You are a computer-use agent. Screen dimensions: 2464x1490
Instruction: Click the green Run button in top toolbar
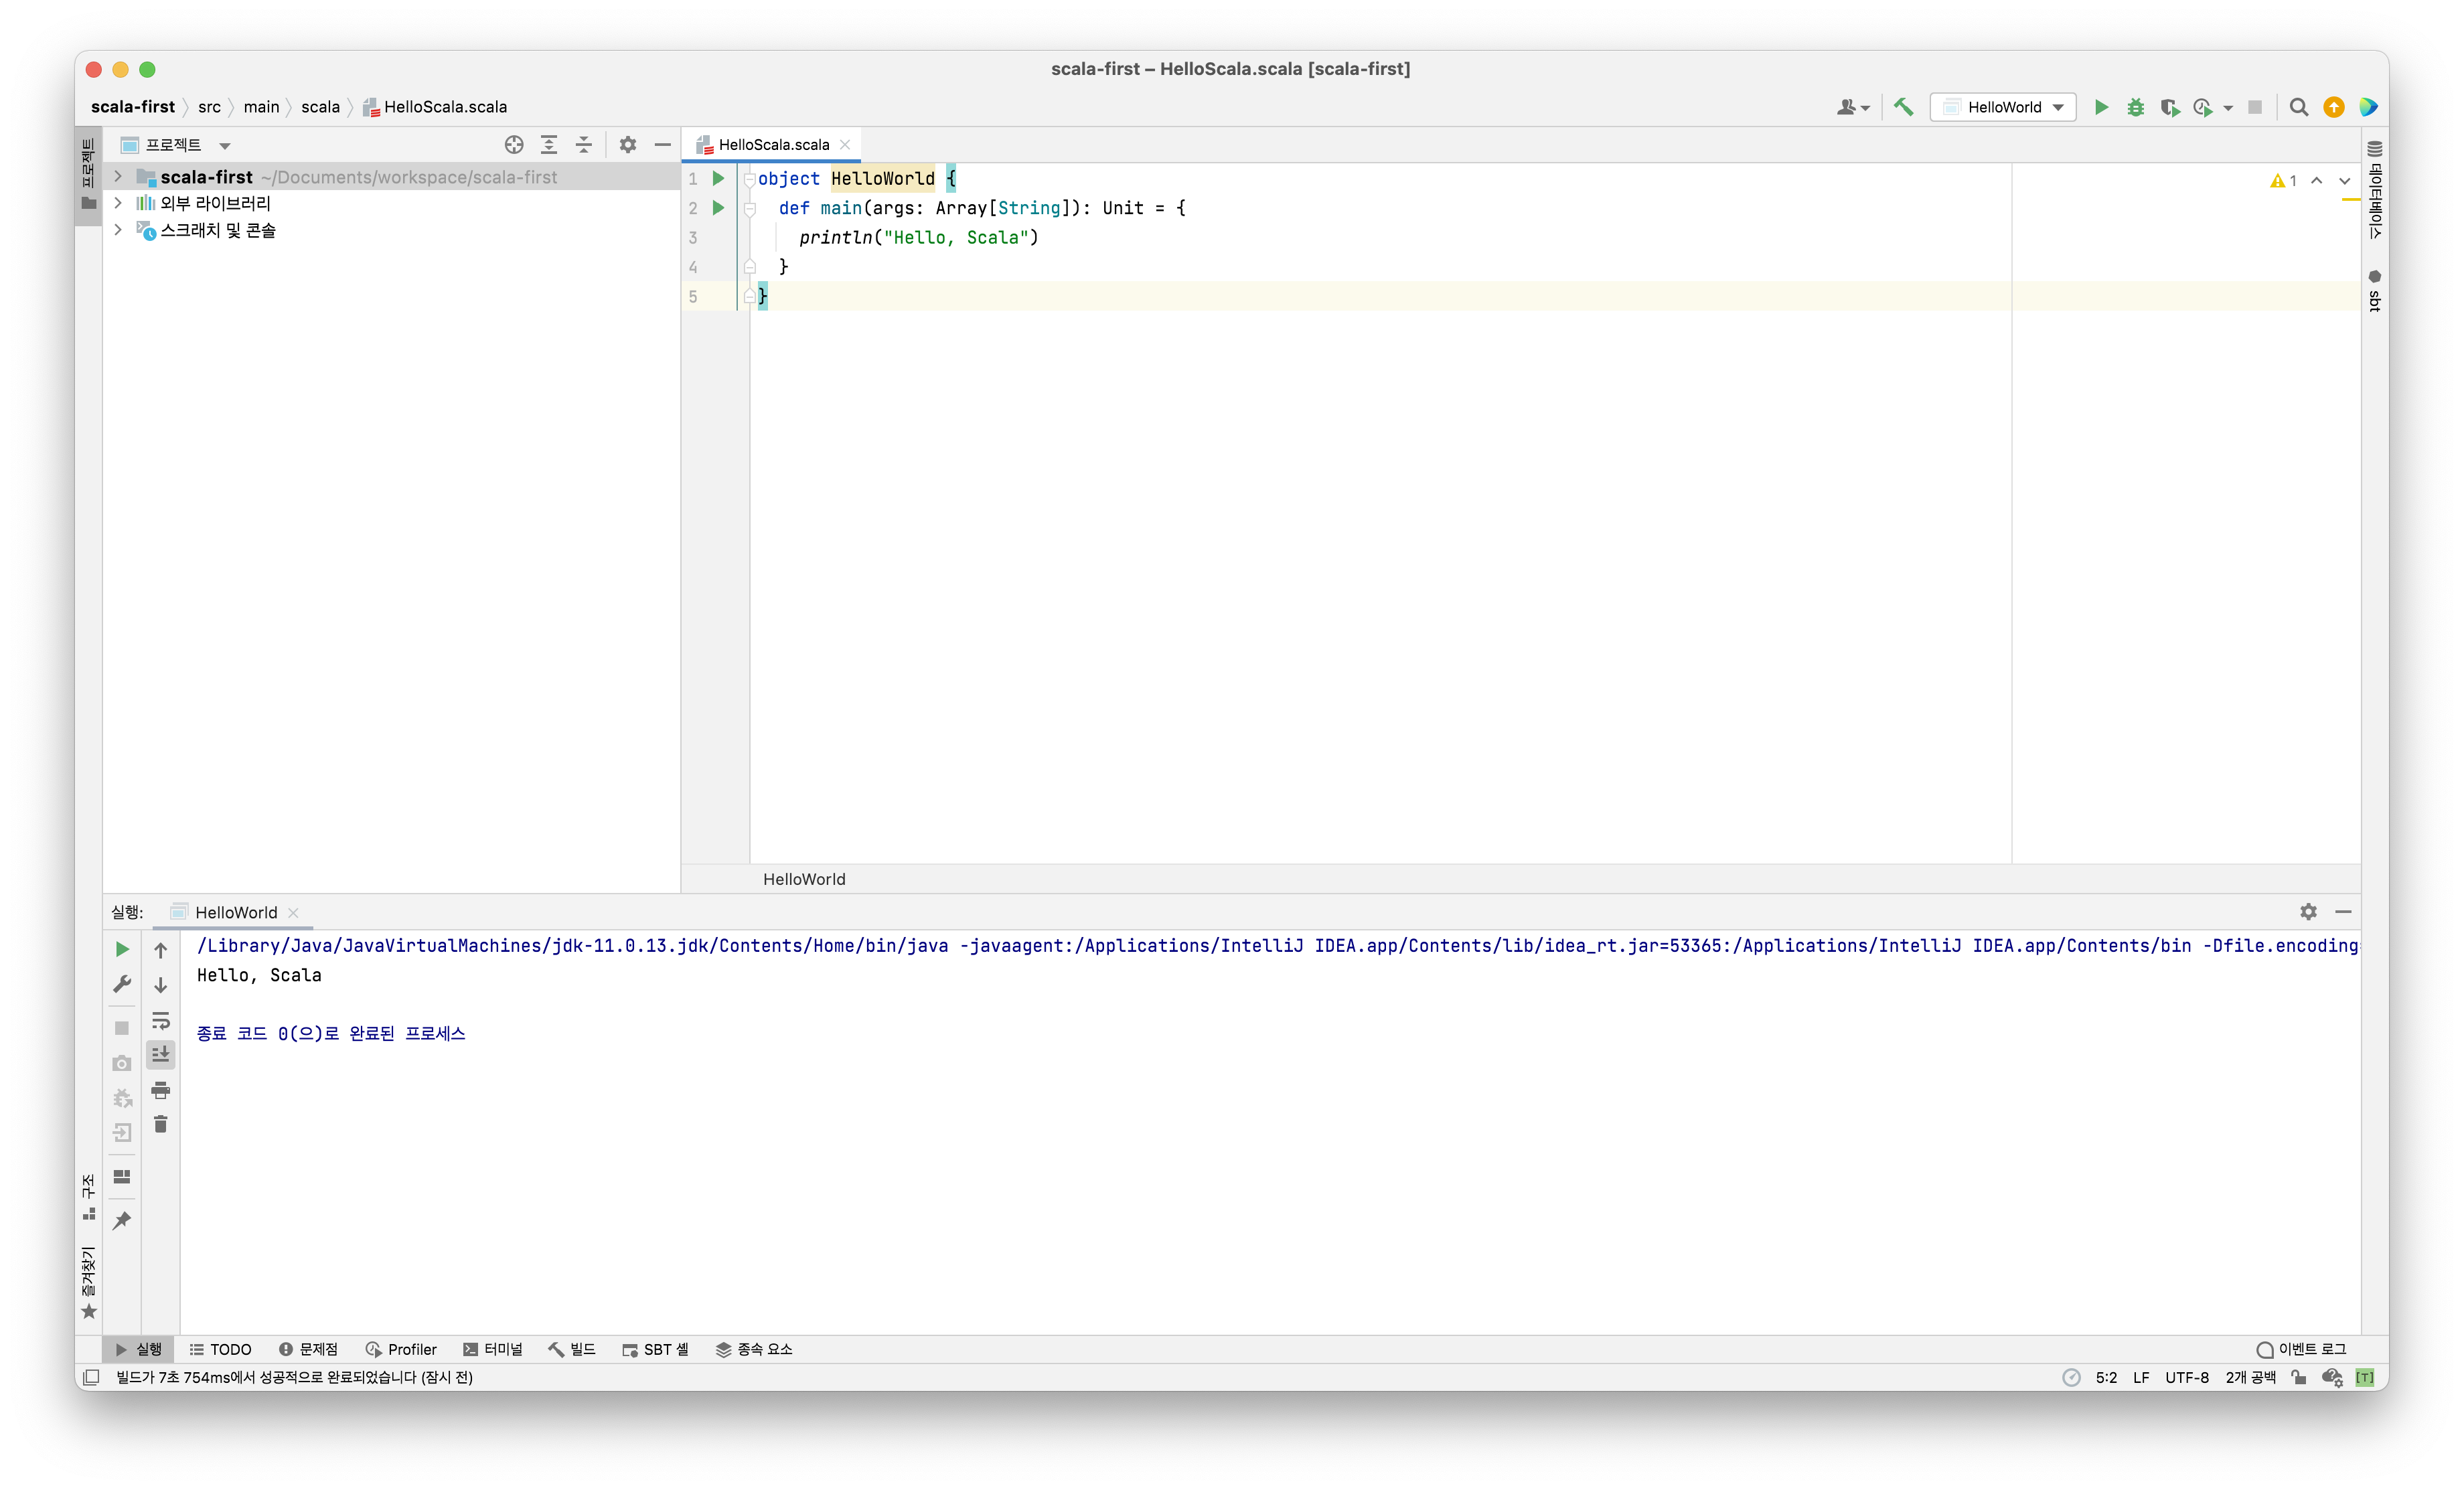(x=2101, y=107)
